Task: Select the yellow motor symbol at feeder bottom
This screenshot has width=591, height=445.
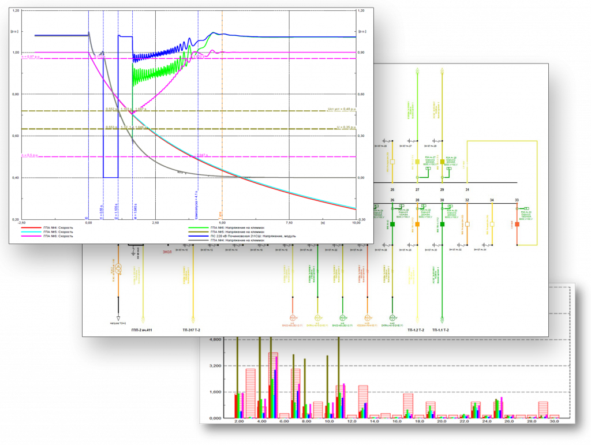Action: point(318,318)
